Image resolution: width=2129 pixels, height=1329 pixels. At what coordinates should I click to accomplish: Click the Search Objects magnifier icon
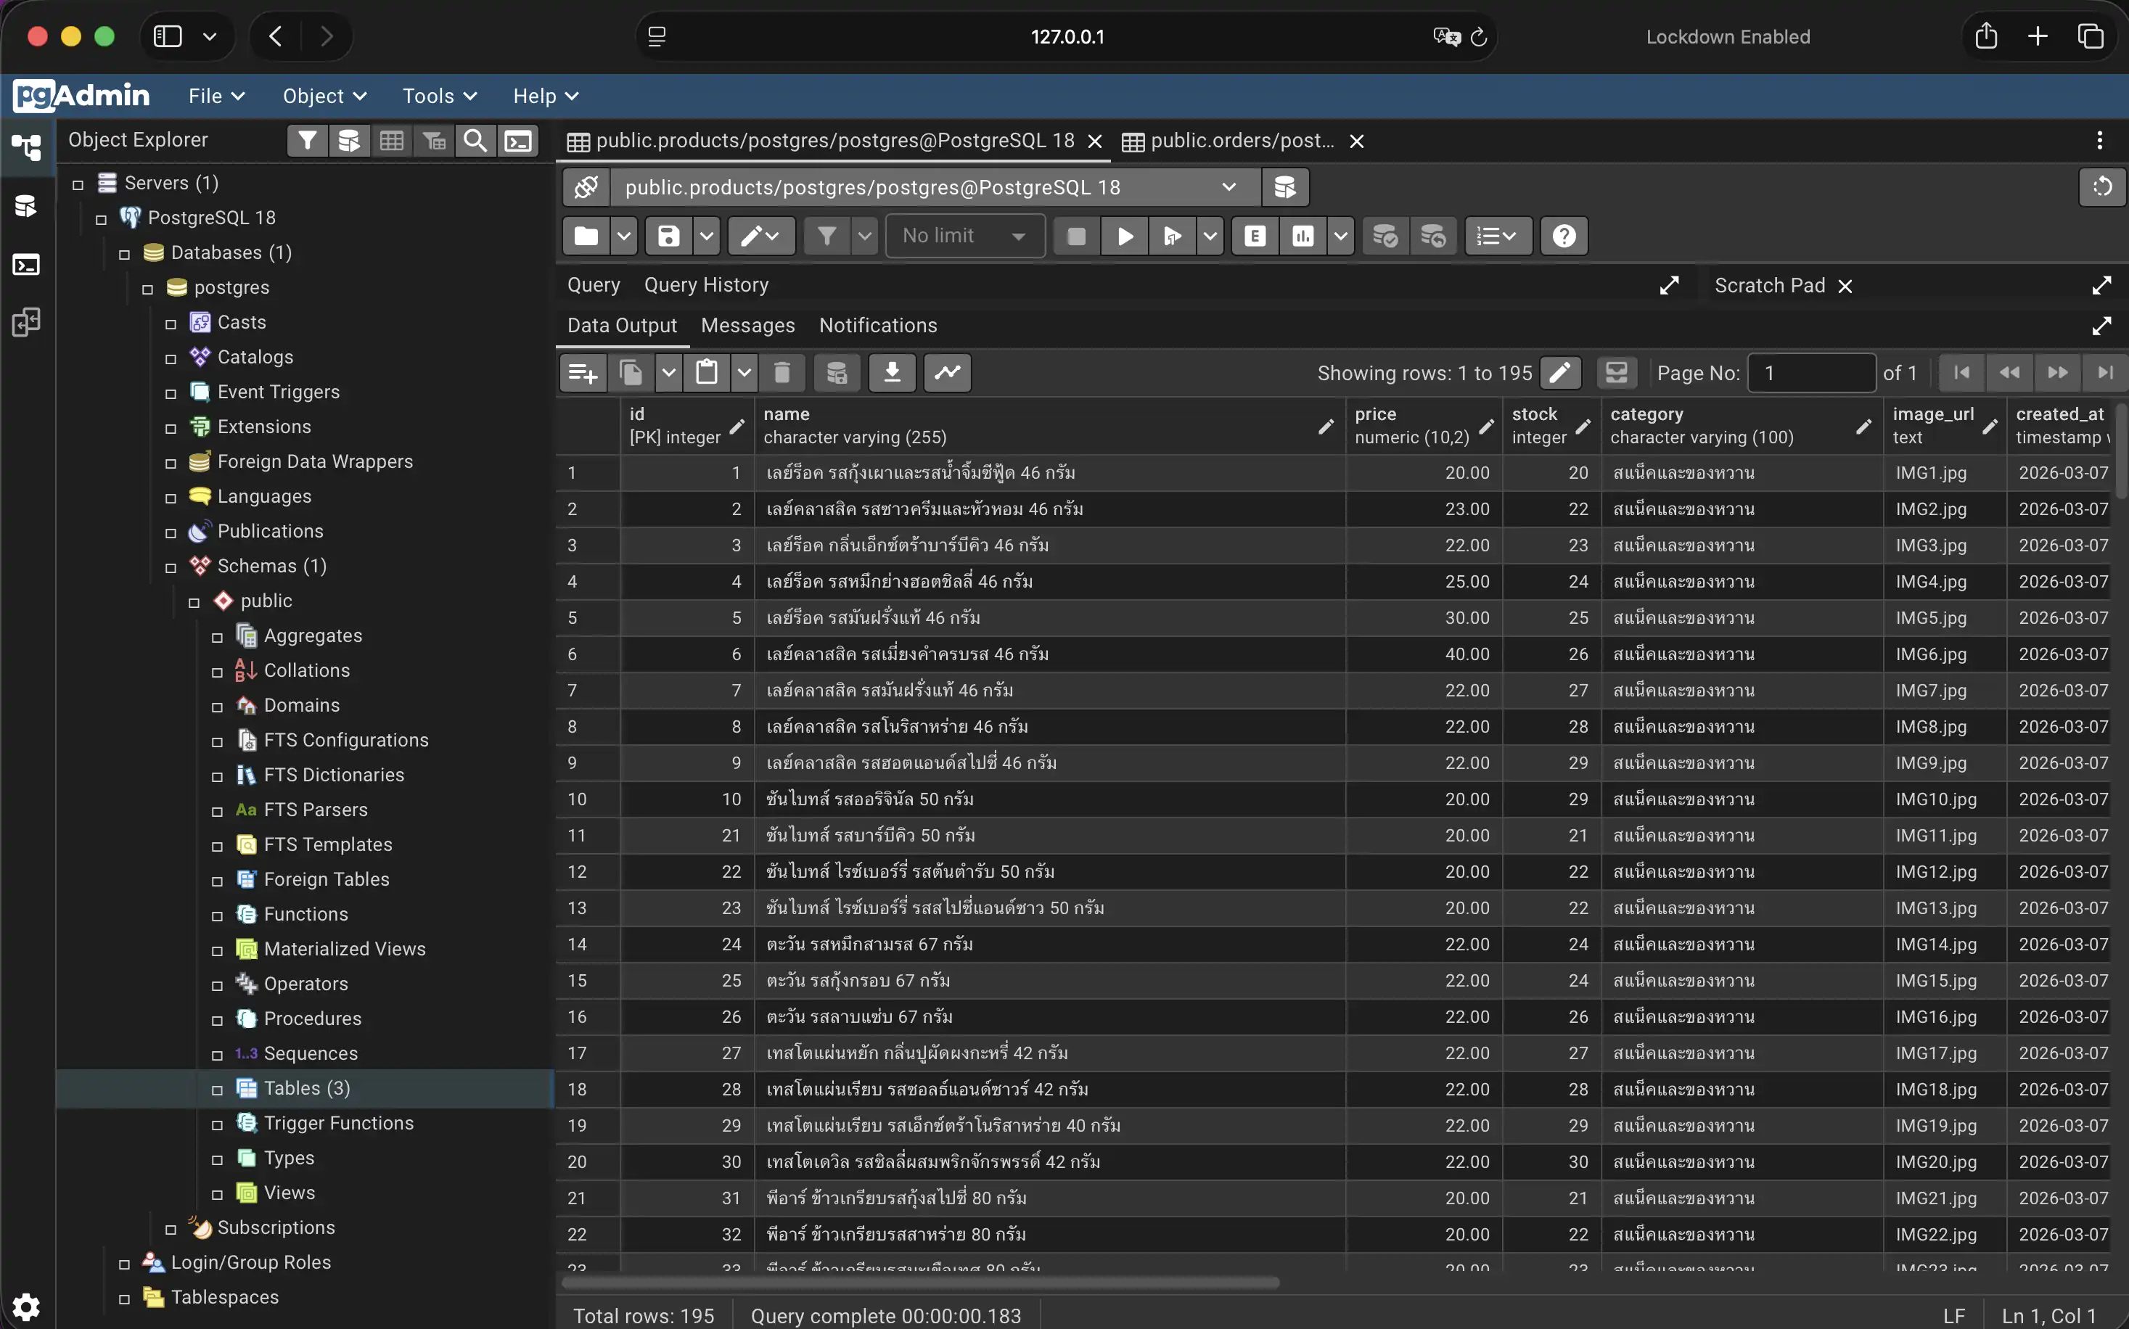click(475, 141)
